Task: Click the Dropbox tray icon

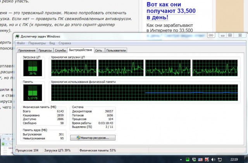Action: (x=194, y=160)
